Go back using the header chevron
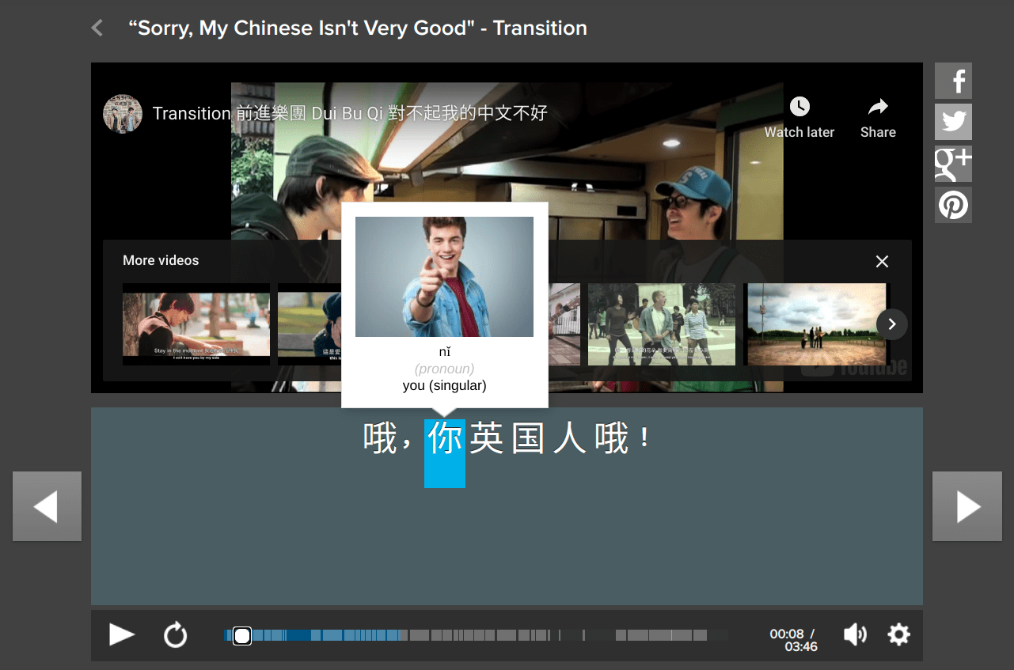Image resolution: width=1014 pixels, height=670 pixels. coord(97,28)
